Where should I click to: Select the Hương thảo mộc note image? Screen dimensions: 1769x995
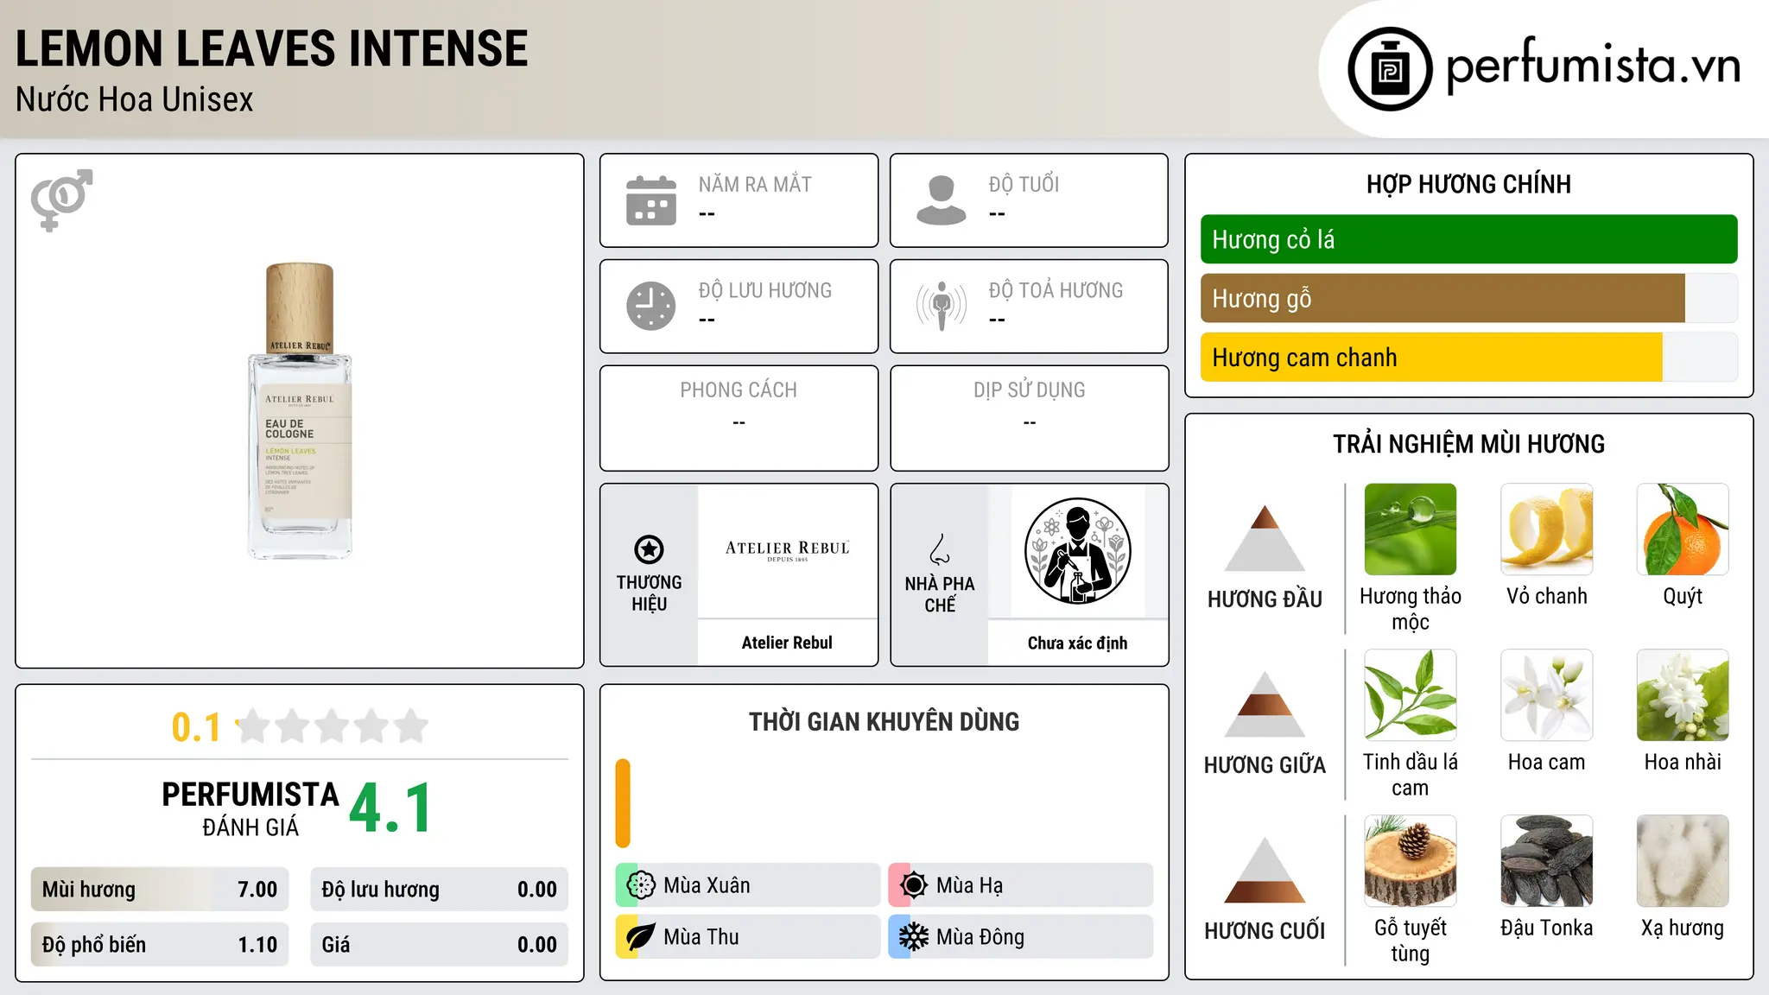pyautogui.click(x=1410, y=529)
